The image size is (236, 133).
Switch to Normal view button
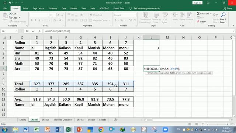pos(190,124)
